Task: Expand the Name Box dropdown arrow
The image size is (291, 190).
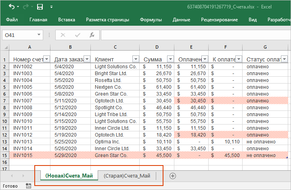Action: [39, 35]
